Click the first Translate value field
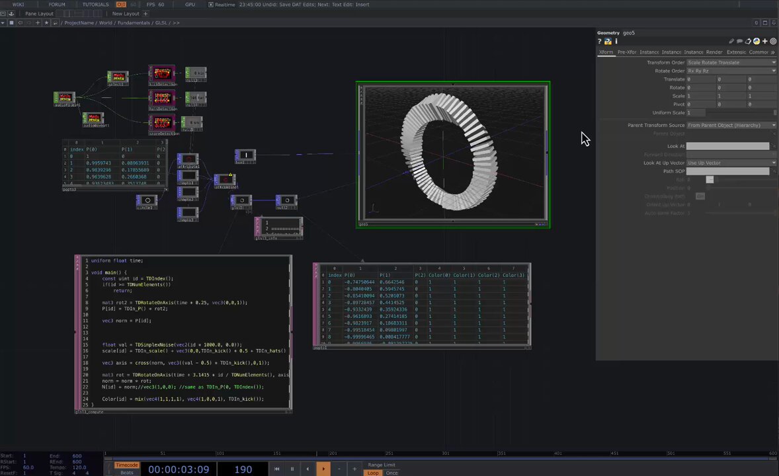Image resolution: width=779 pixels, height=476 pixels. click(700, 79)
